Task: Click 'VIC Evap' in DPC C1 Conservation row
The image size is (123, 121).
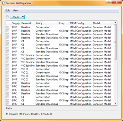Action: point(64,101)
